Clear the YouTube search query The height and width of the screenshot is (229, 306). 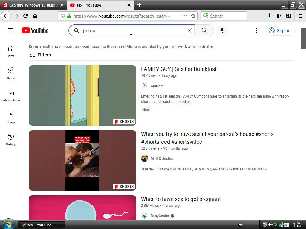(190, 31)
